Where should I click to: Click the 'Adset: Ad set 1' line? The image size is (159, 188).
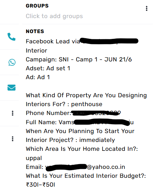tap(48, 68)
